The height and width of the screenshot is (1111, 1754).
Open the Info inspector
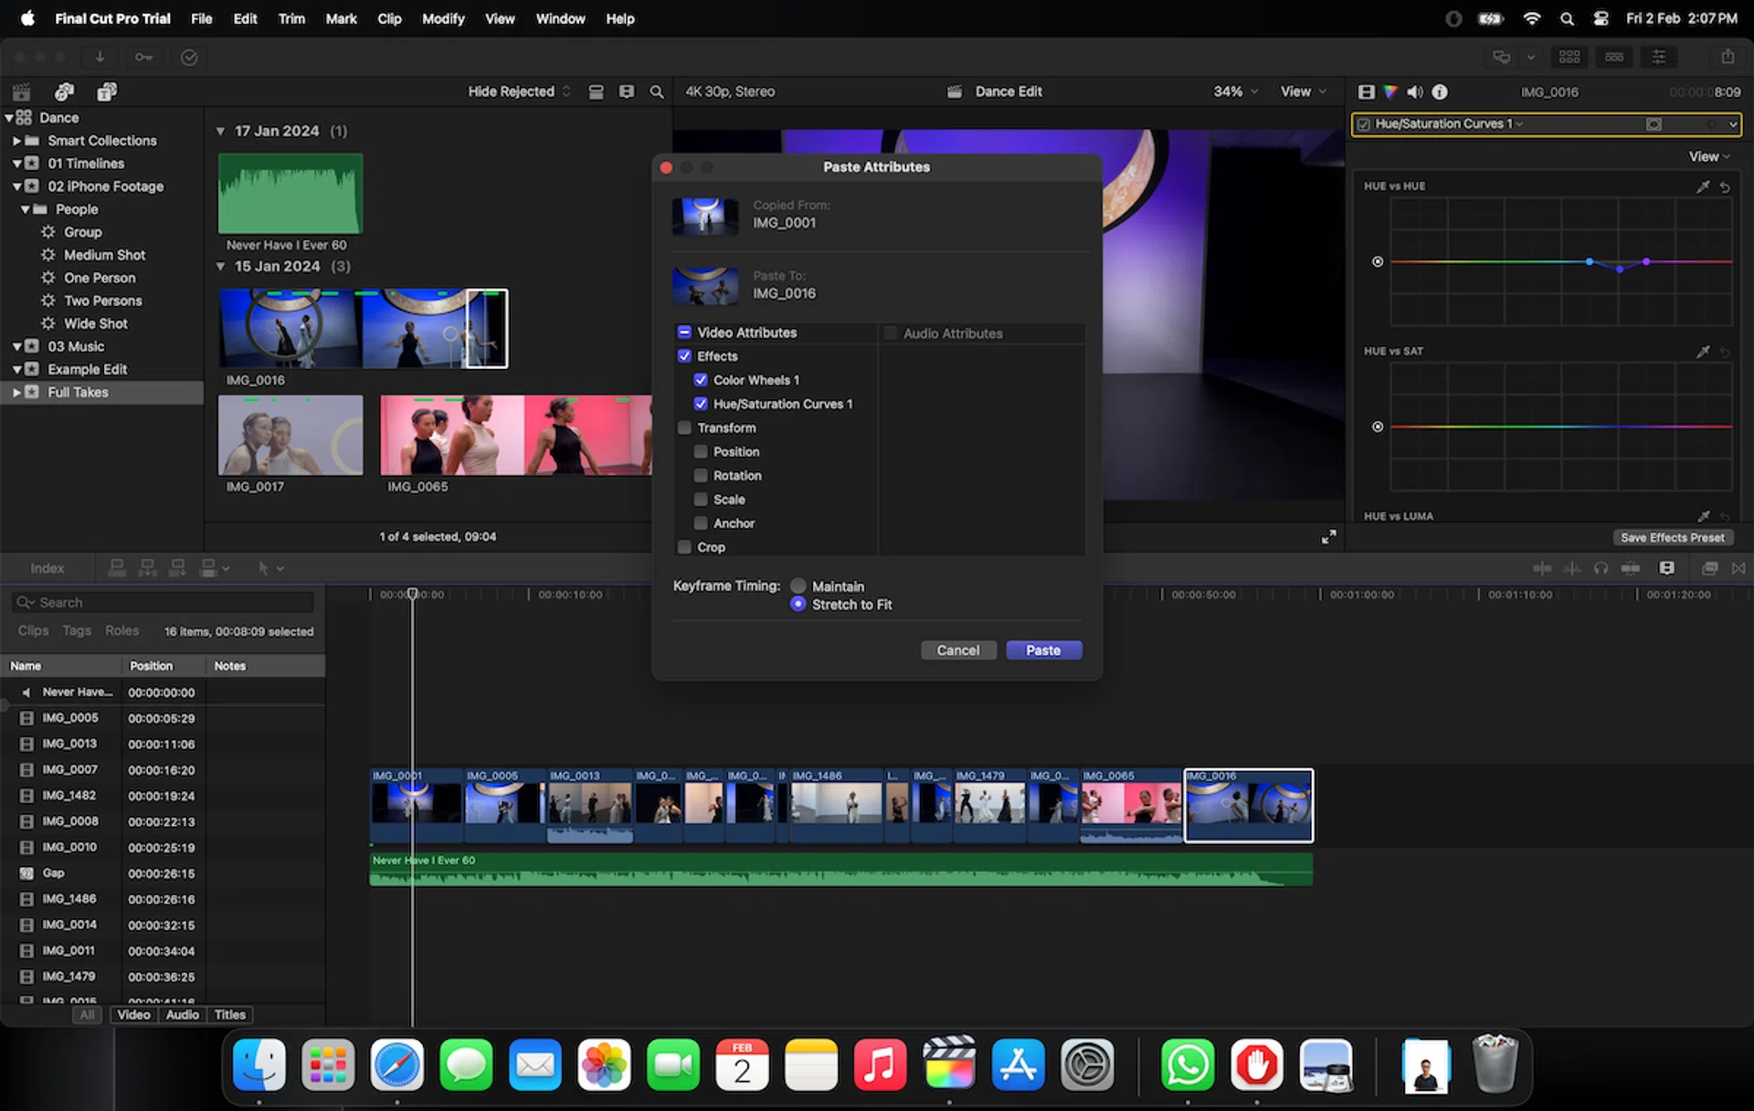coord(1441,91)
